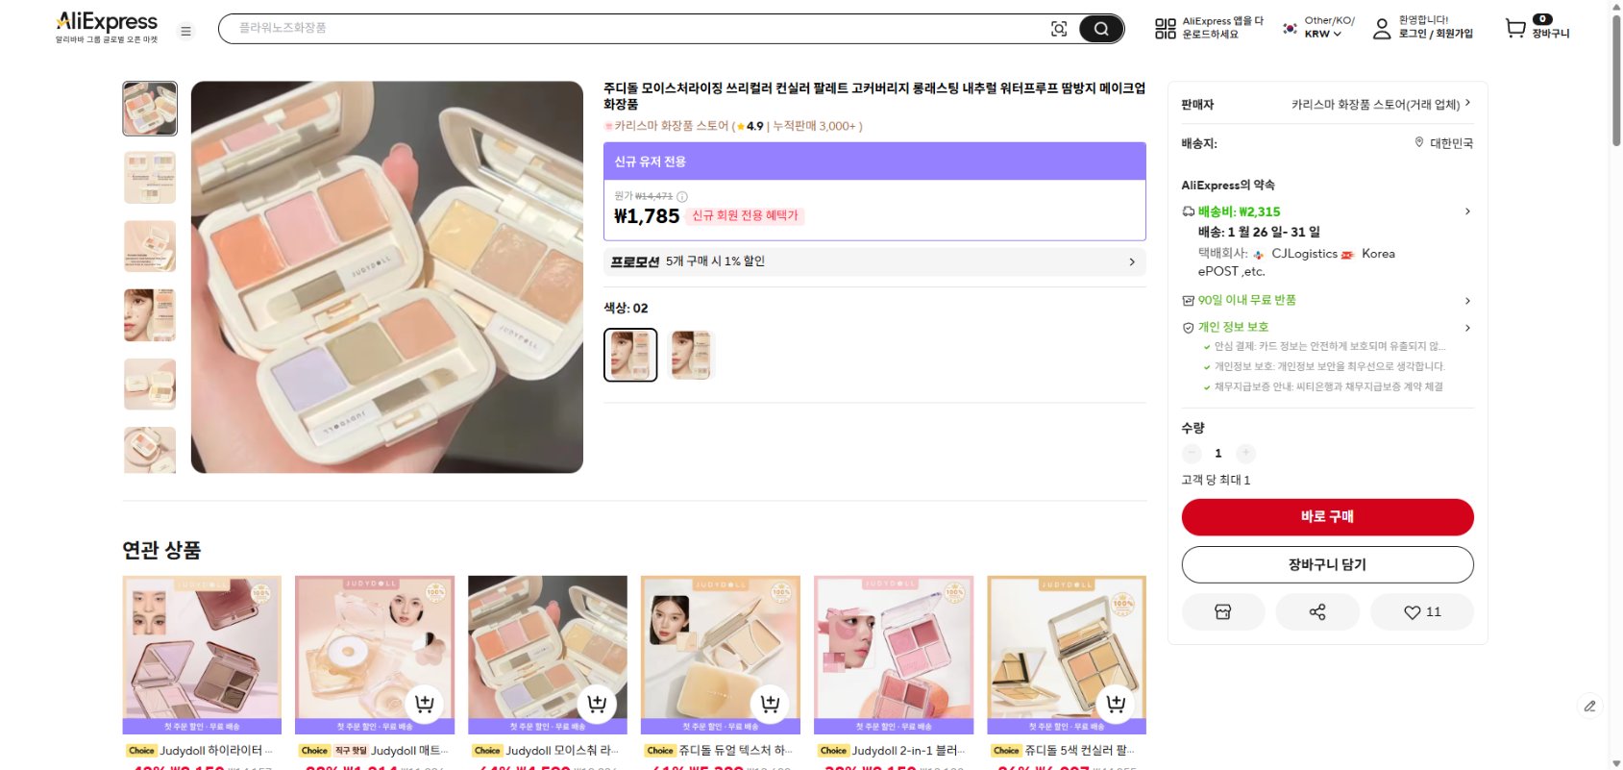Search by image using the camera icon
The height and width of the screenshot is (770, 1623).
pyautogui.click(x=1059, y=29)
